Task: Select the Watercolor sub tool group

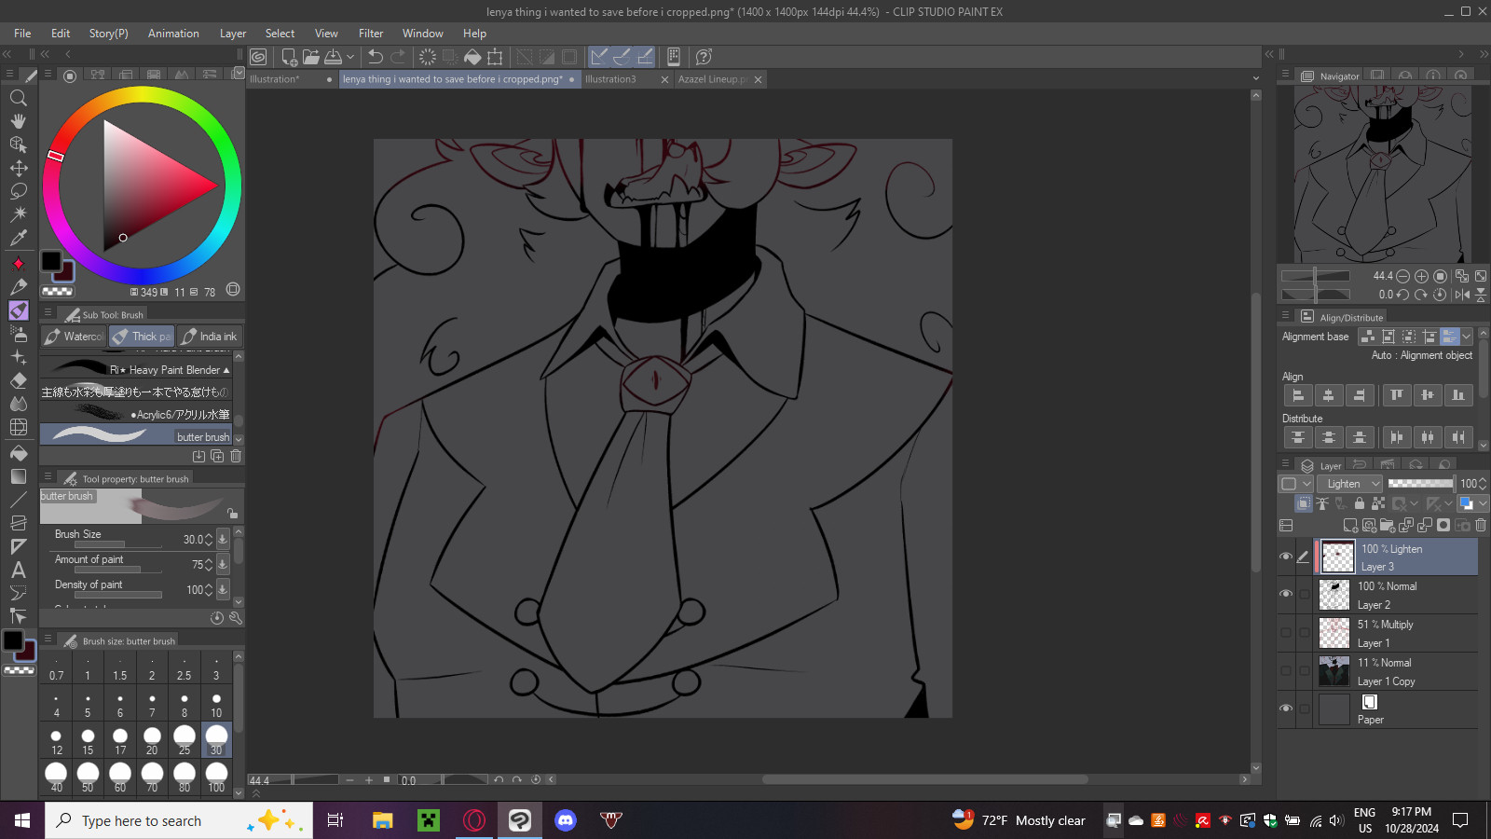Action: [75, 337]
